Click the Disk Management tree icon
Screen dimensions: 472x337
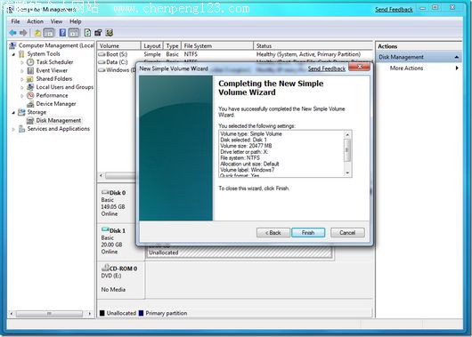point(30,121)
